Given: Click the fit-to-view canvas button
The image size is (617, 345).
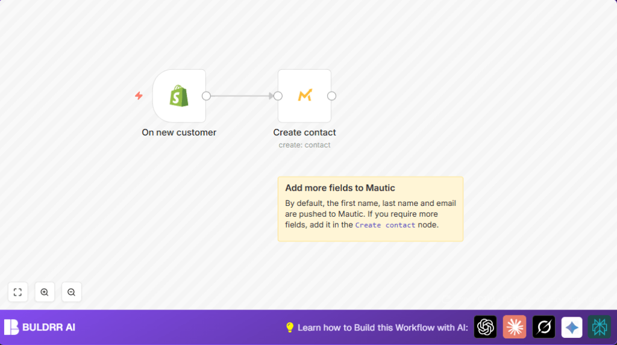Looking at the screenshot, I should (x=17, y=292).
